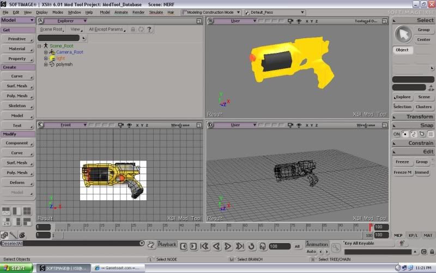This screenshot has height=273, width=436.
Task: Open the Default_Pass dropdown
Action: [275, 12]
